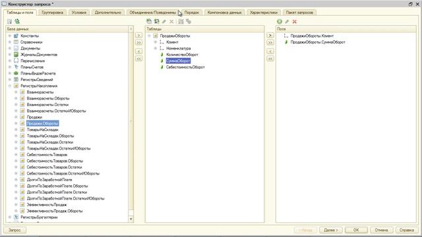422x237 pixels.
Task: Select СебестоимостьТоваров.Остатки in the database tree
Action: [x=54, y=167]
